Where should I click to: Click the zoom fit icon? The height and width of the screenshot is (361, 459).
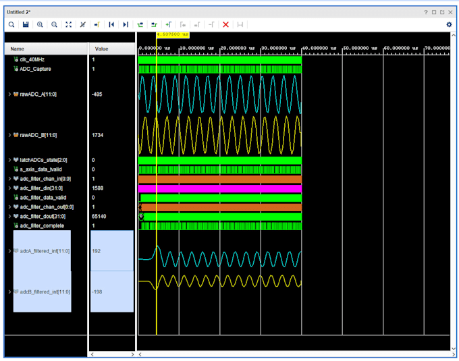point(68,24)
